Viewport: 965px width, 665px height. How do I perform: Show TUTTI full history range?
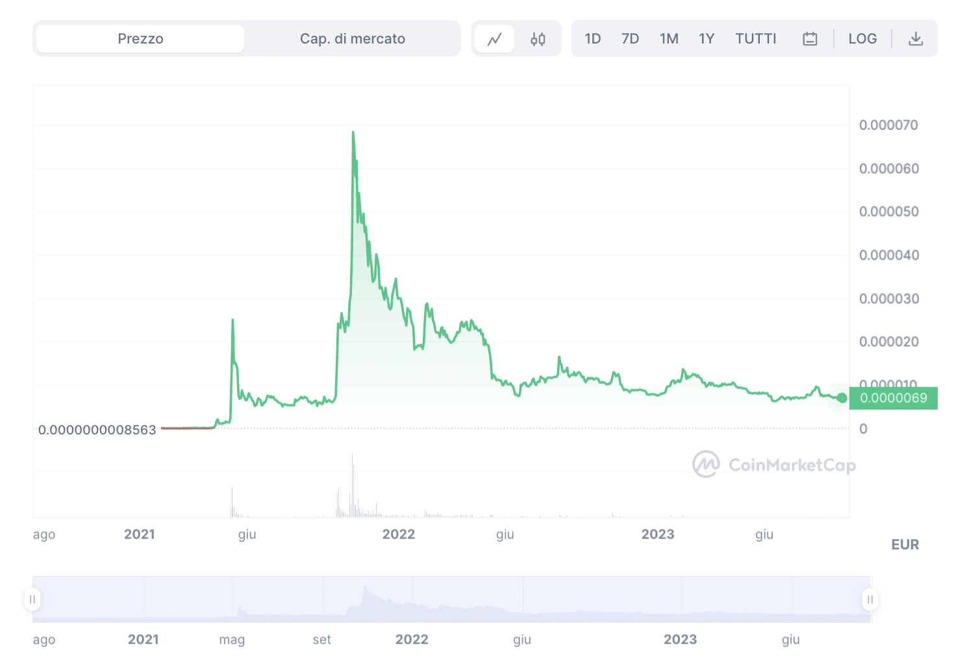pyautogui.click(x=756, y=39)
